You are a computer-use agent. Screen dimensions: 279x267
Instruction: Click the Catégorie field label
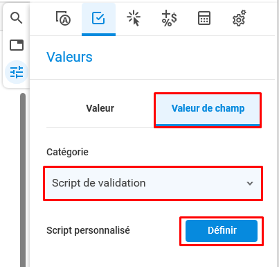[x=67, y=152]
